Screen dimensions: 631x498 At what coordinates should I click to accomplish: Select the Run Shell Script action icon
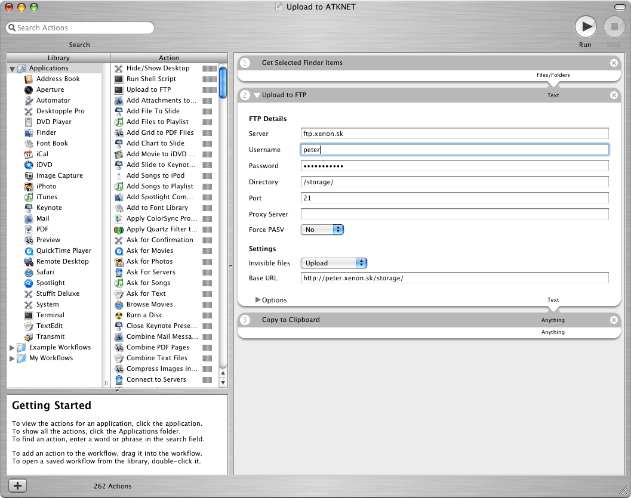[119, 79]
